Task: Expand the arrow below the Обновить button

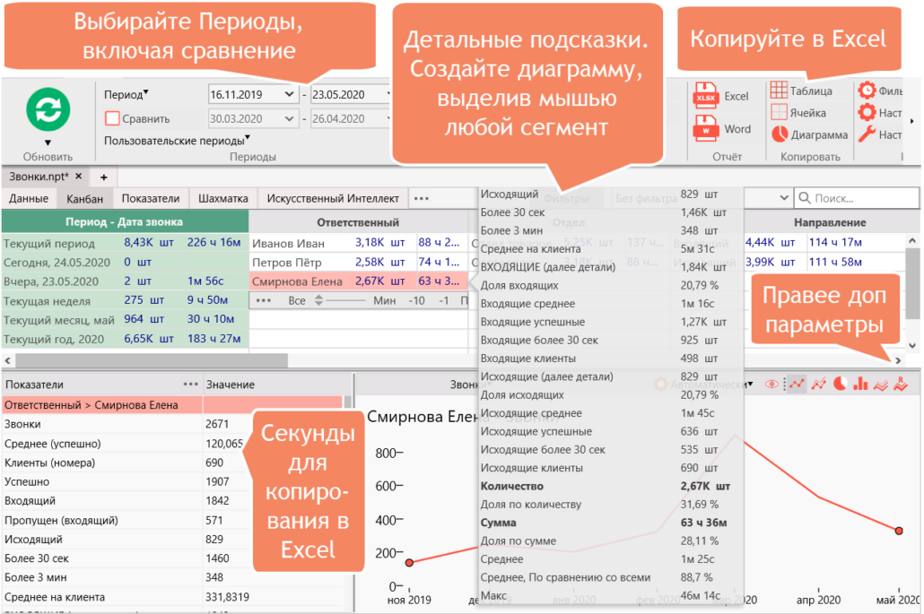Action: pyautogui.click(x=48, y=143)
